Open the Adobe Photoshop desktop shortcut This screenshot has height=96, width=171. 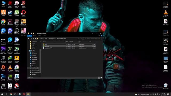(3, 78)
